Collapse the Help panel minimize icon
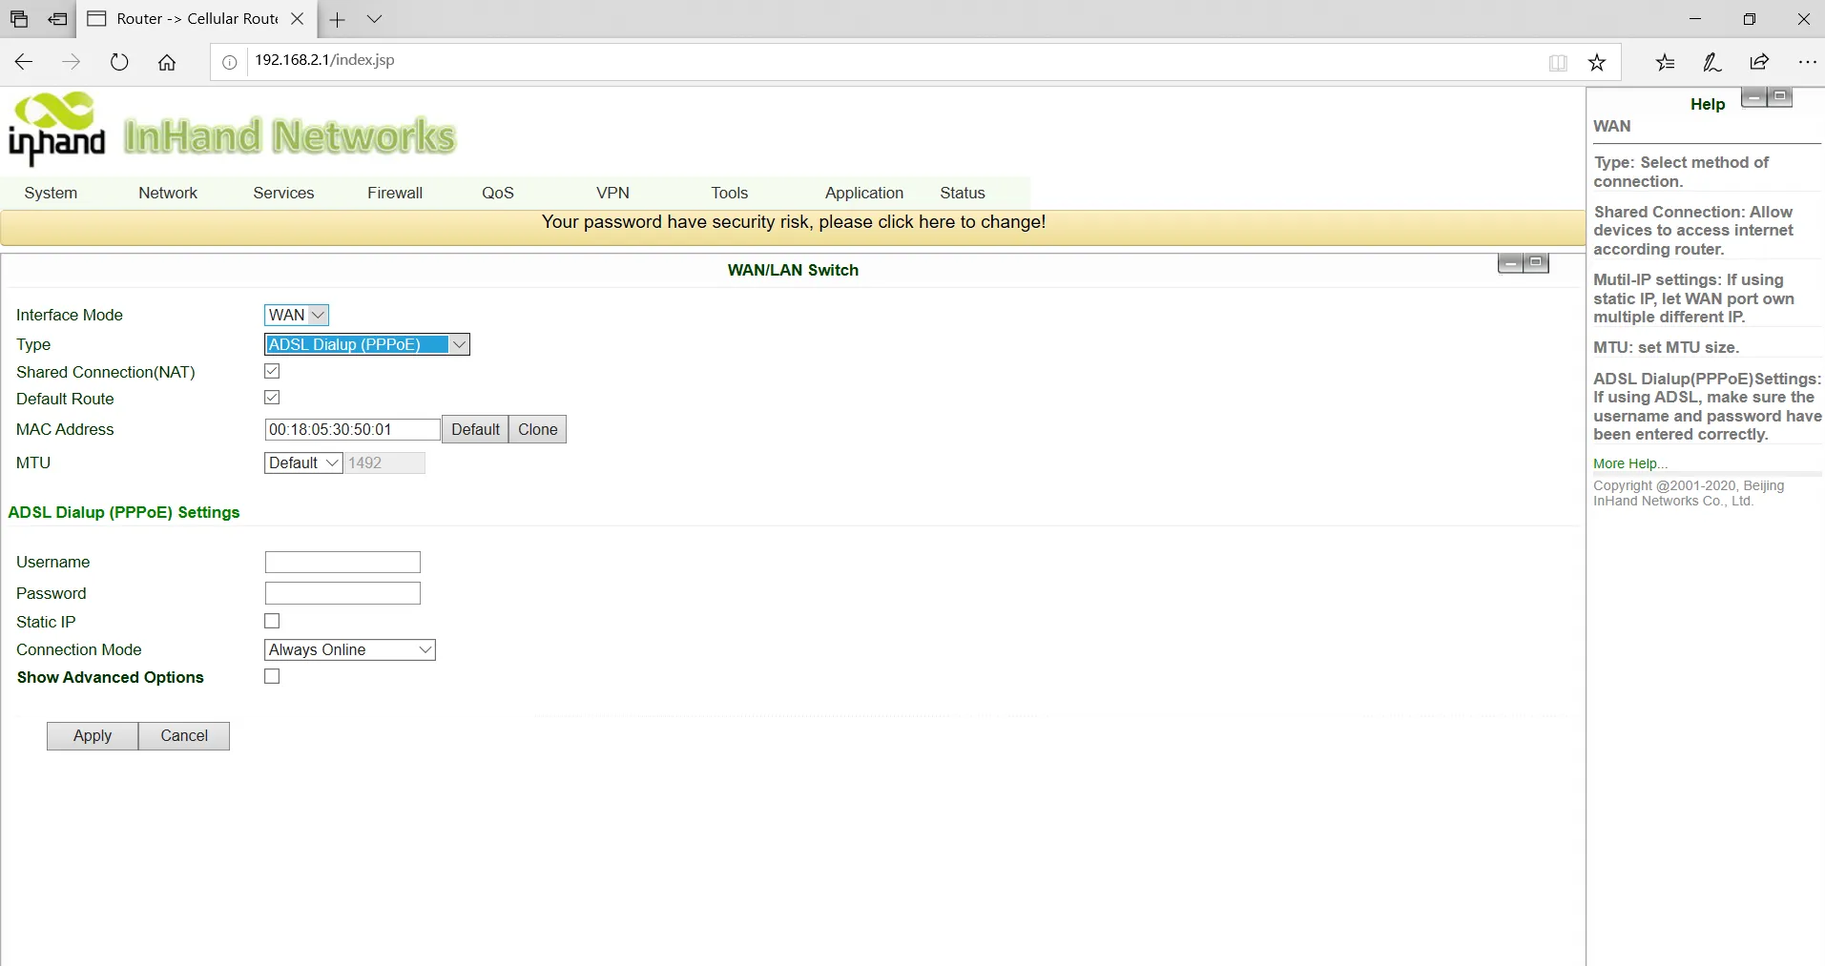Viewport: 1825px width, 966px height. 1754,97
